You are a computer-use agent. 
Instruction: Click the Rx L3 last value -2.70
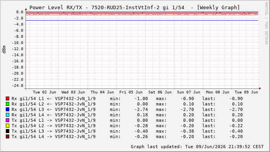[x=236, y=109]
